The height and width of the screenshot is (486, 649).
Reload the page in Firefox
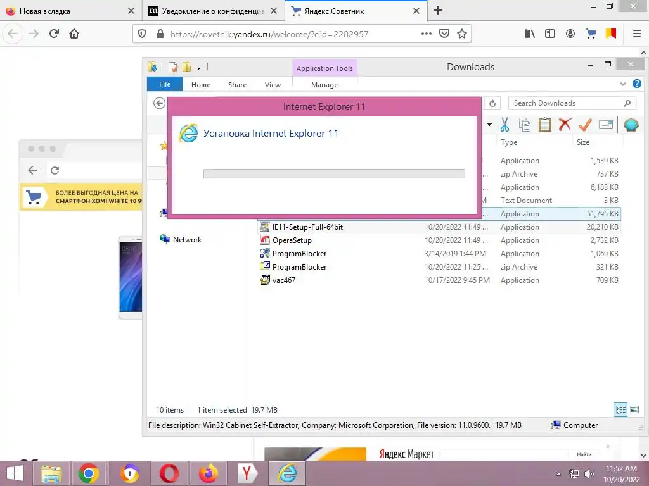tap(54, 34)
